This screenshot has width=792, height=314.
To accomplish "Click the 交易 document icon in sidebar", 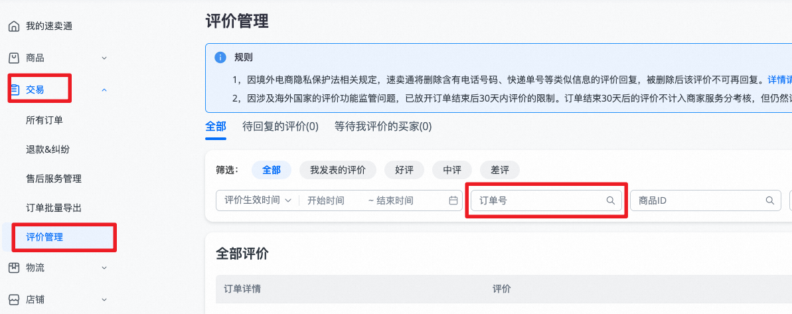I will coord(15,90).
